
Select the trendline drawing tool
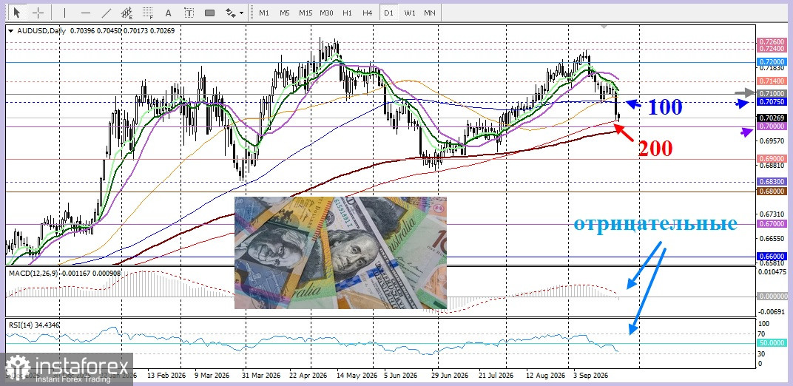click(107, 12)
